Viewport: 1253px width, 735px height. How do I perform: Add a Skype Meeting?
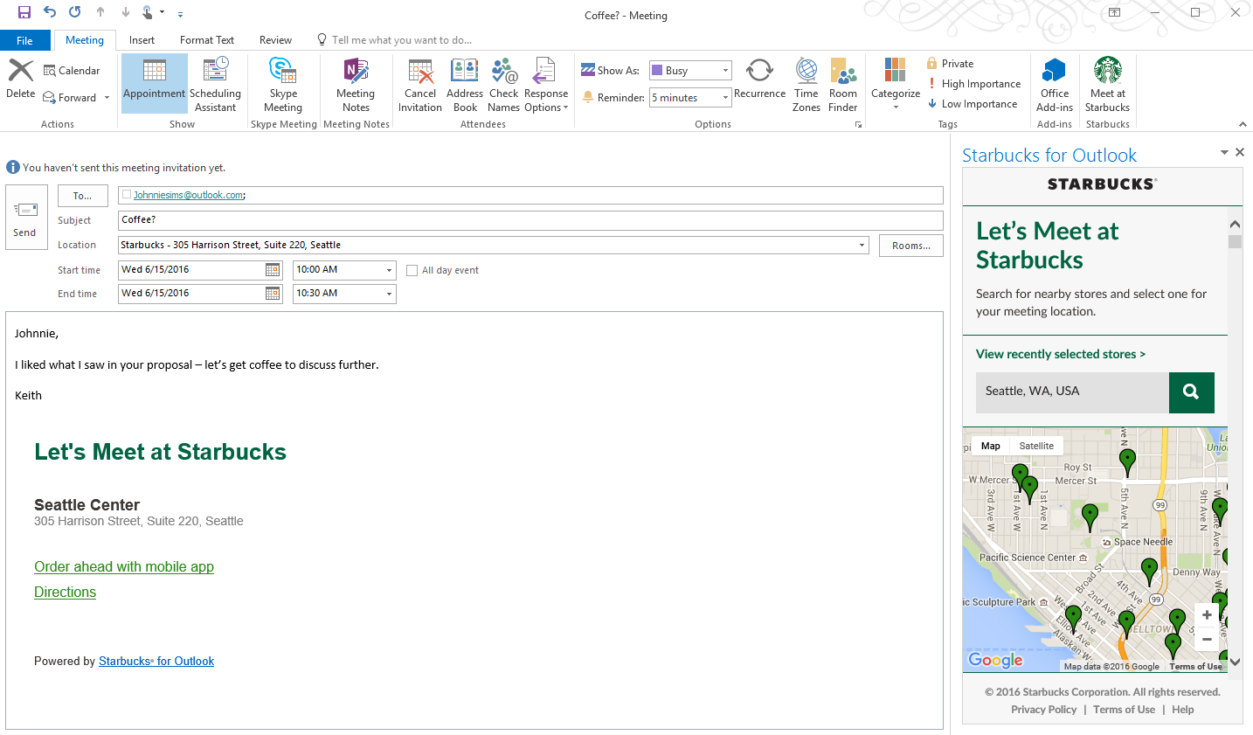283,84
